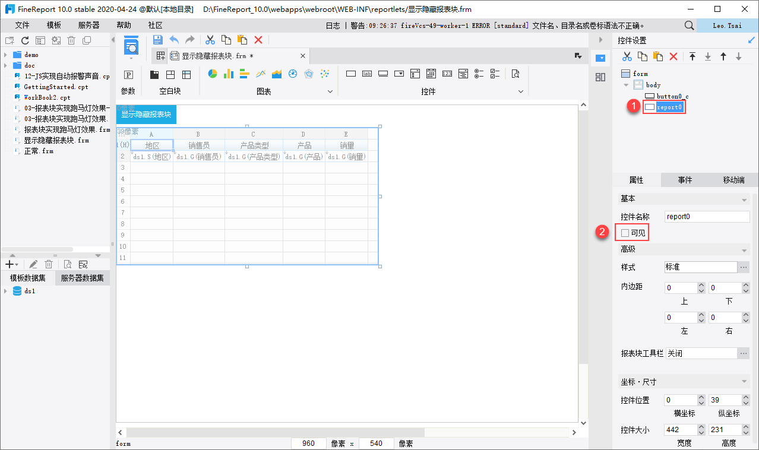Insert a gauge chart from chart toolbar
Viewport: 759px width, 450px height.
[x=293, y=74]
